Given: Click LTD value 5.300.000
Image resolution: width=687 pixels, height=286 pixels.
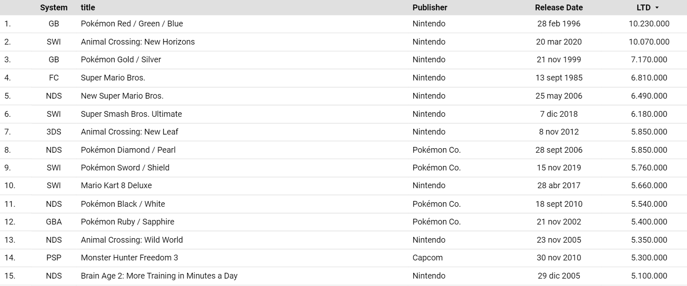Looking at the screenshot, I should [649, 258].
